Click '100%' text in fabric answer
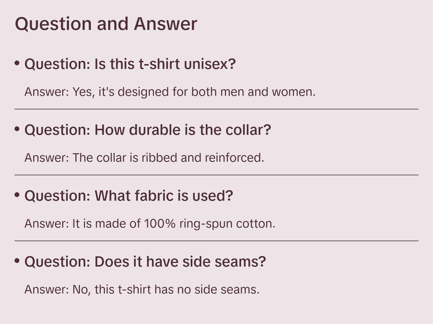This screenshot has width=433, height=324. pos(160,224)
